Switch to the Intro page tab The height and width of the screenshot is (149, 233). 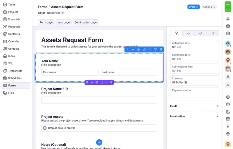click(x=63, y=23)
